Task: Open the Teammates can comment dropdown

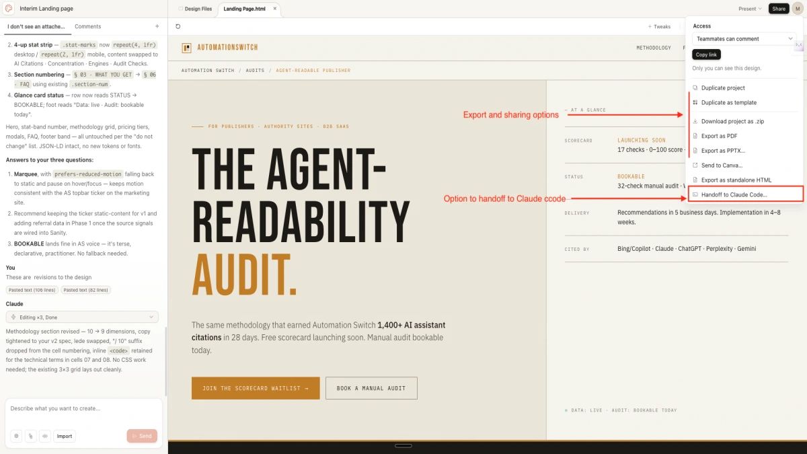Action: 744,39
